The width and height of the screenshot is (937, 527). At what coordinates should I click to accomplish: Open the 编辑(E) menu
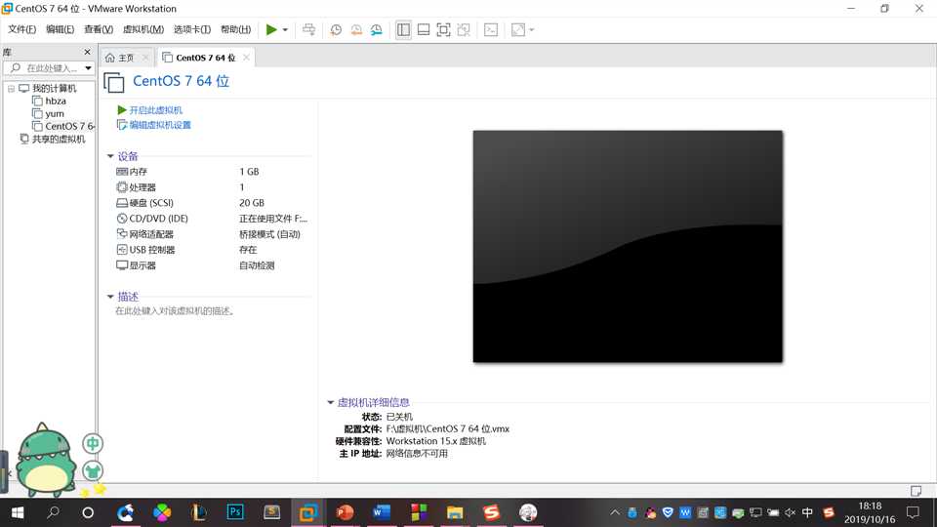point(61,29)
